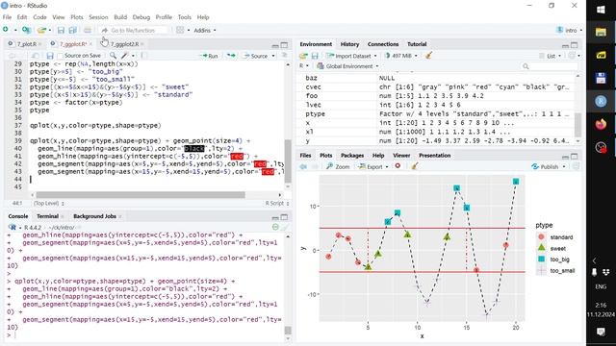Minimize the Console pane
Viewport: 616px width, 346px height.
tap(275, 217)
